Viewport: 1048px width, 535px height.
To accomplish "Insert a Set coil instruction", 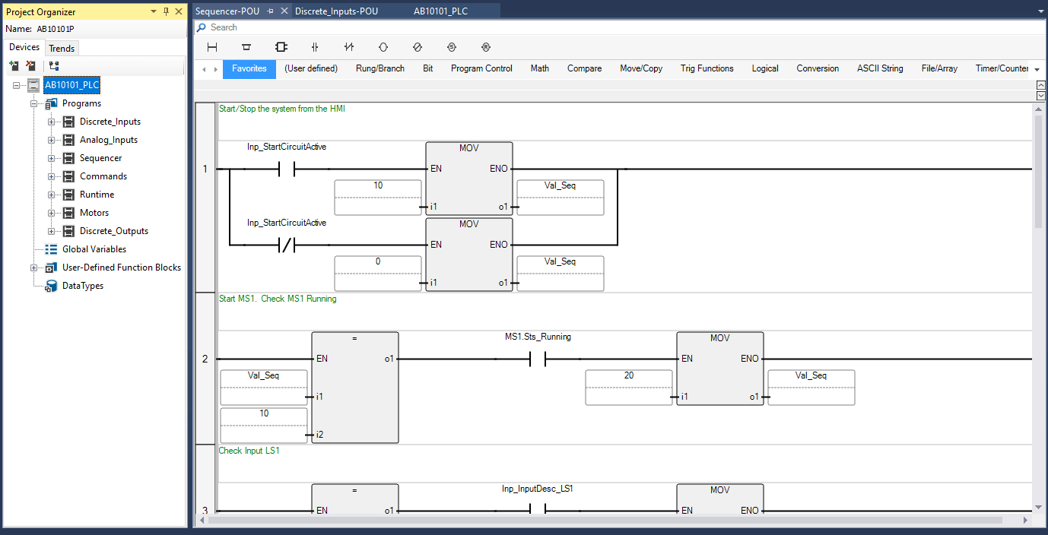I will coord(451,47).
